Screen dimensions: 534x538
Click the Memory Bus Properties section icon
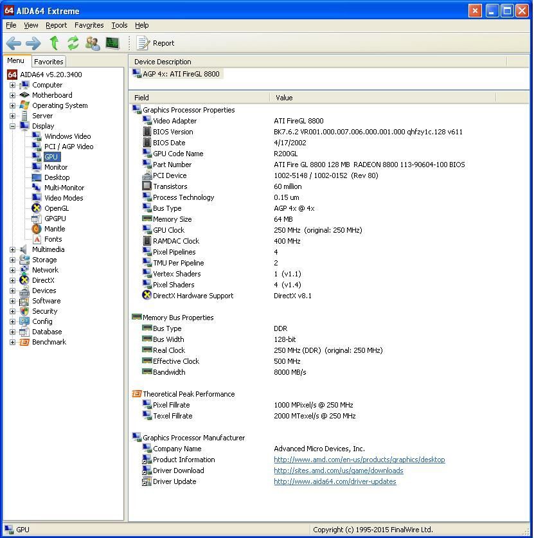pyautogui.click(x=136, y=317)
